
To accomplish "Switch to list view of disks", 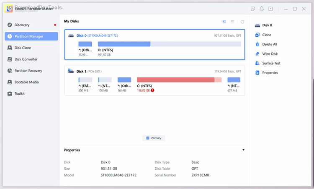I will (x=232, y=22).
